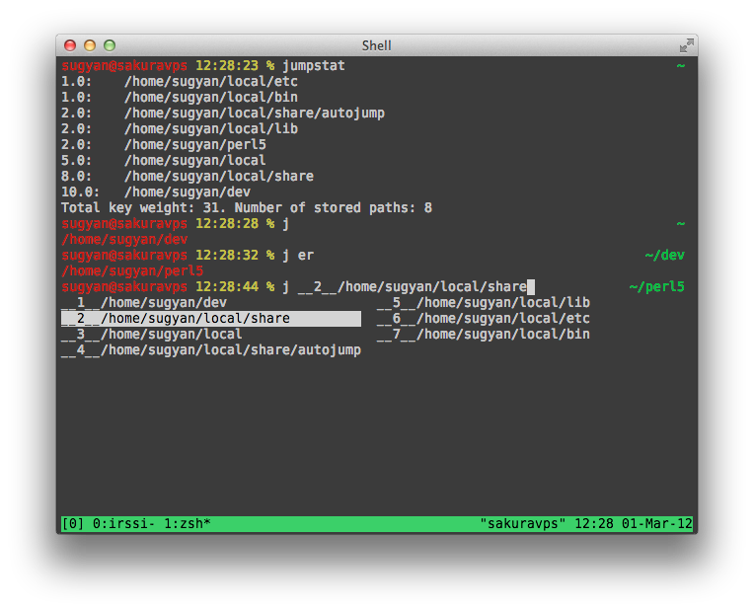
Task: Click the '2.0: /home/sugyan/local/lib' jumpstat line
Action: [180, 129]
